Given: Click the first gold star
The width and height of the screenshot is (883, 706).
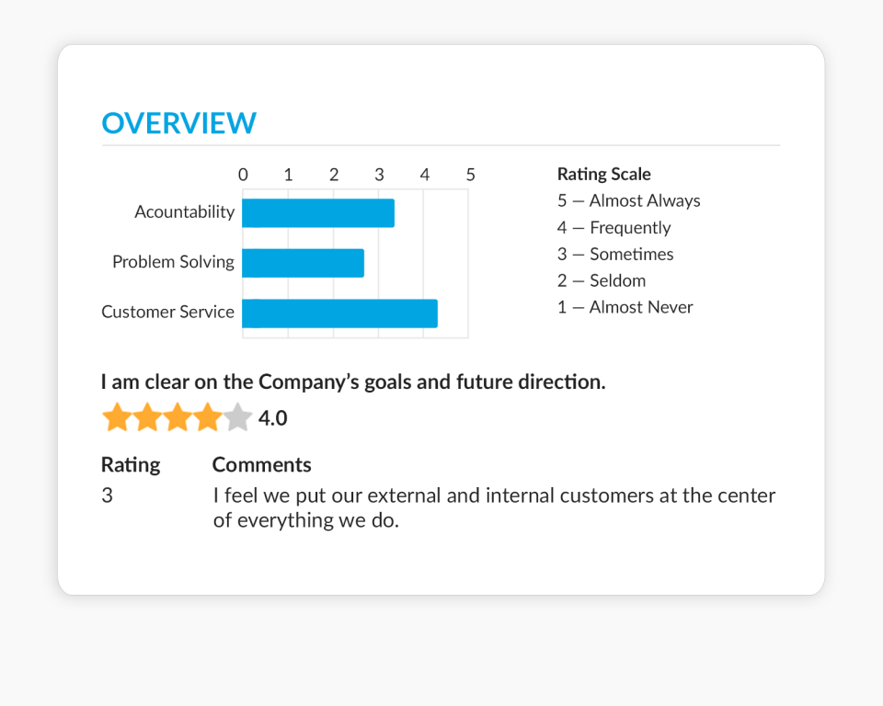Looking at the screenshot, I should click(117, 417).
